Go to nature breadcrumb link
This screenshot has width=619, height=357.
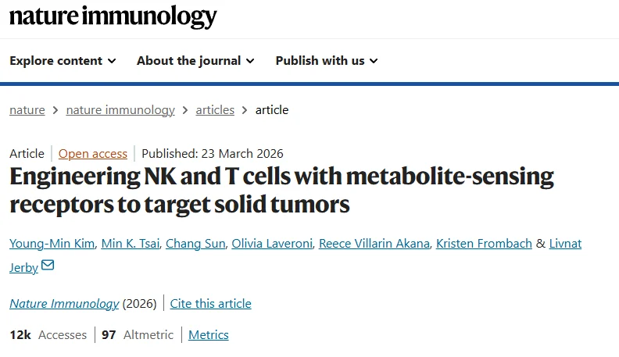pyautogui.click(x=27, y=110)
